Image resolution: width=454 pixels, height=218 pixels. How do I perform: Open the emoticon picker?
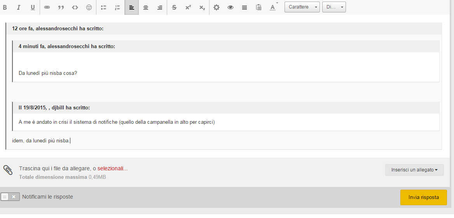point(89,7)
